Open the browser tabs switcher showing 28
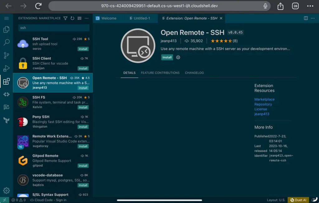Screen dimensions: 319x203 click(295, 6)
